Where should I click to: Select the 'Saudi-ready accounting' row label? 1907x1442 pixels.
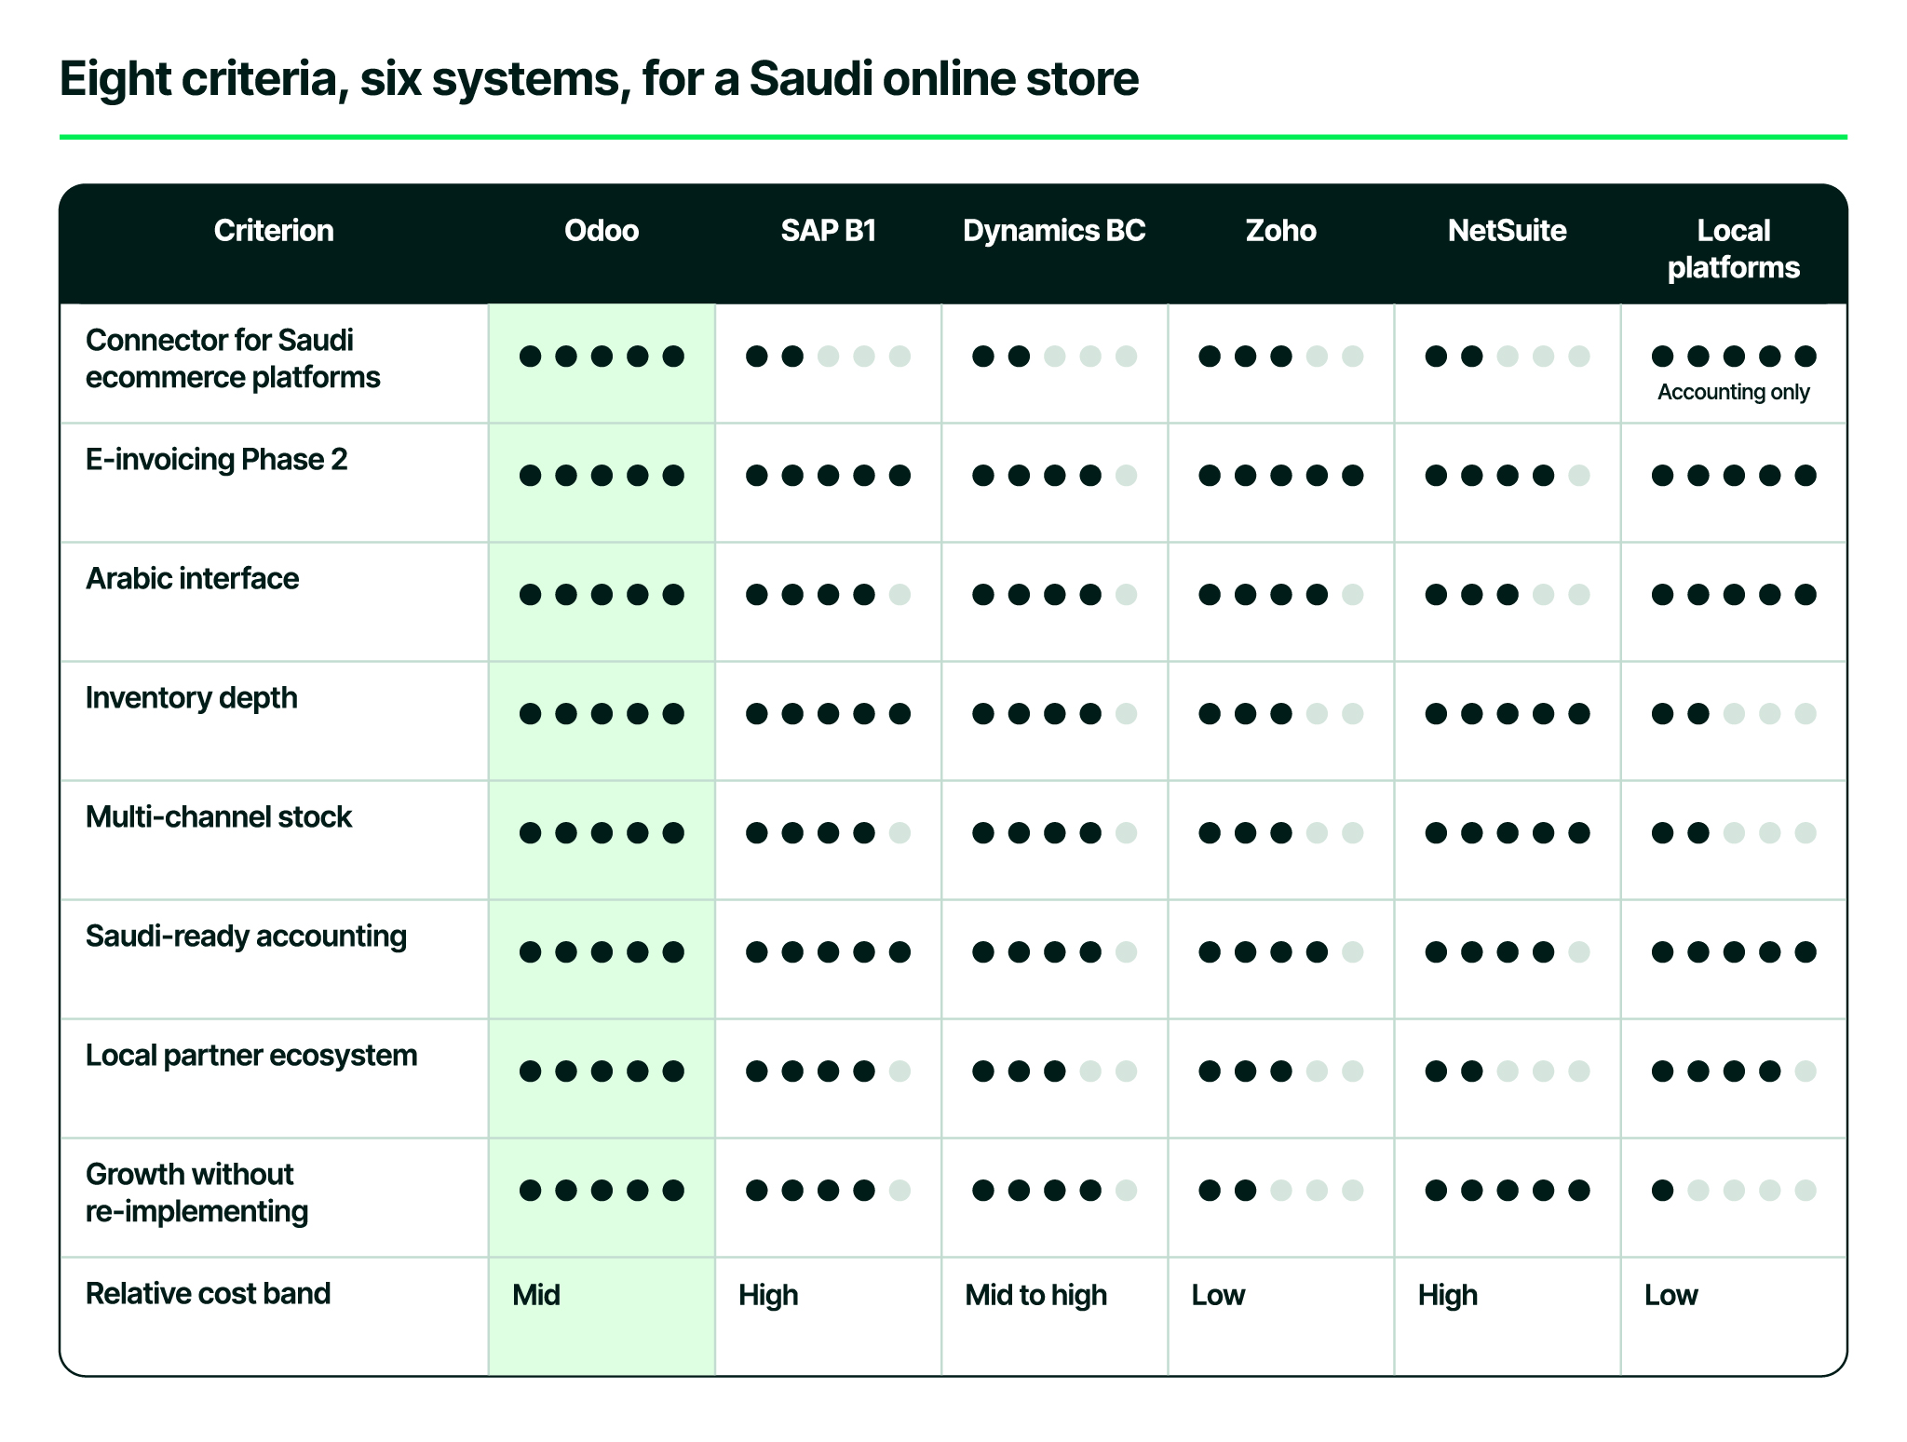pos(246,937)
